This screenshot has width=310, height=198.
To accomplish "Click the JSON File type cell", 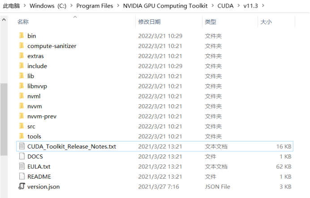I will coord(217,187).
